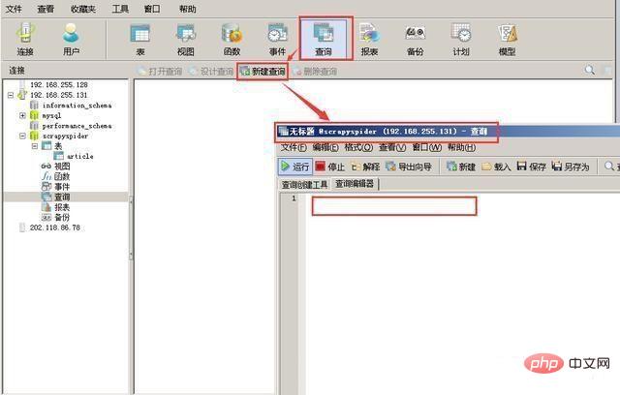Open the 连接 (Connection) toolbar icon
This screenshot has width=620, height=395.
26,39
